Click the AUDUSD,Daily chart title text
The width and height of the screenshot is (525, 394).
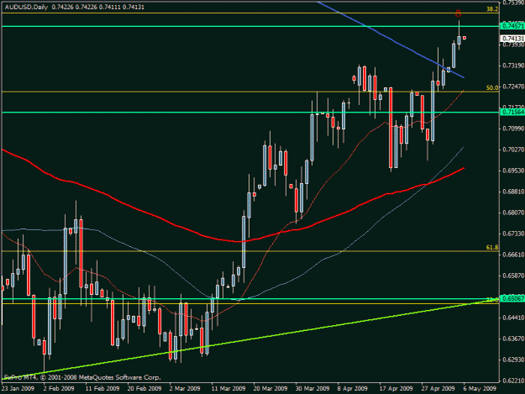26,7
